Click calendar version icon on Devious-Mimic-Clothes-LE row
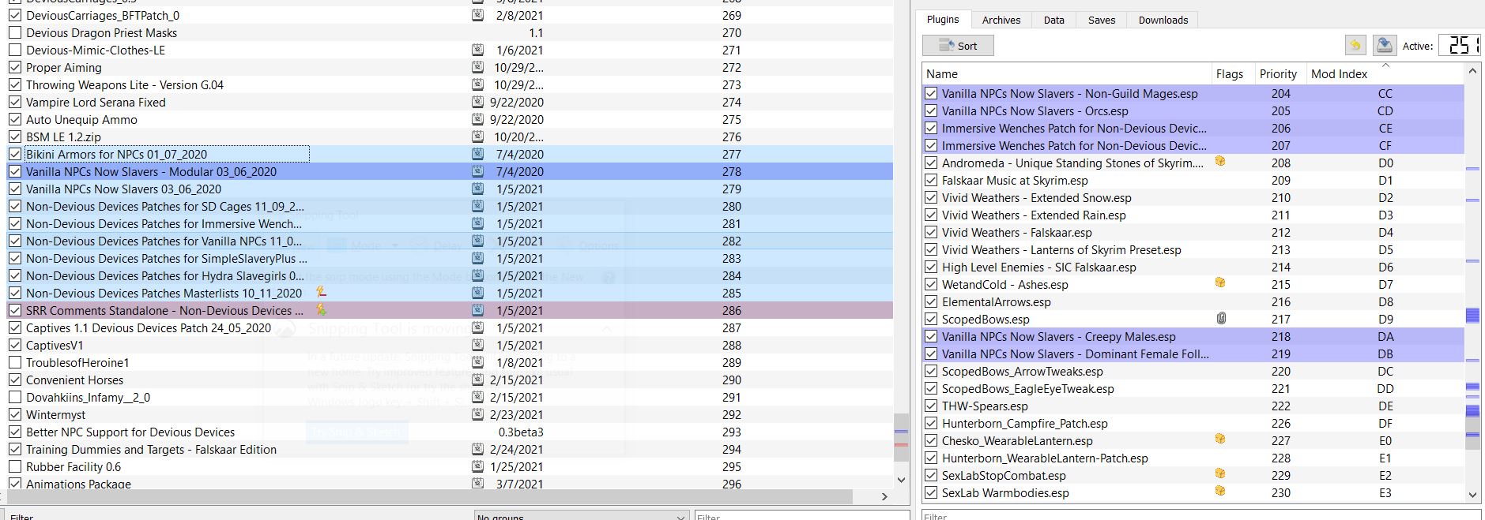1485x520 pixels. (x=477, y=50)
